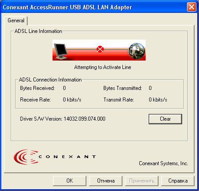Click the 'Bytes Transmitted:' label
The image size is (199, 191).
coord(122,88)
